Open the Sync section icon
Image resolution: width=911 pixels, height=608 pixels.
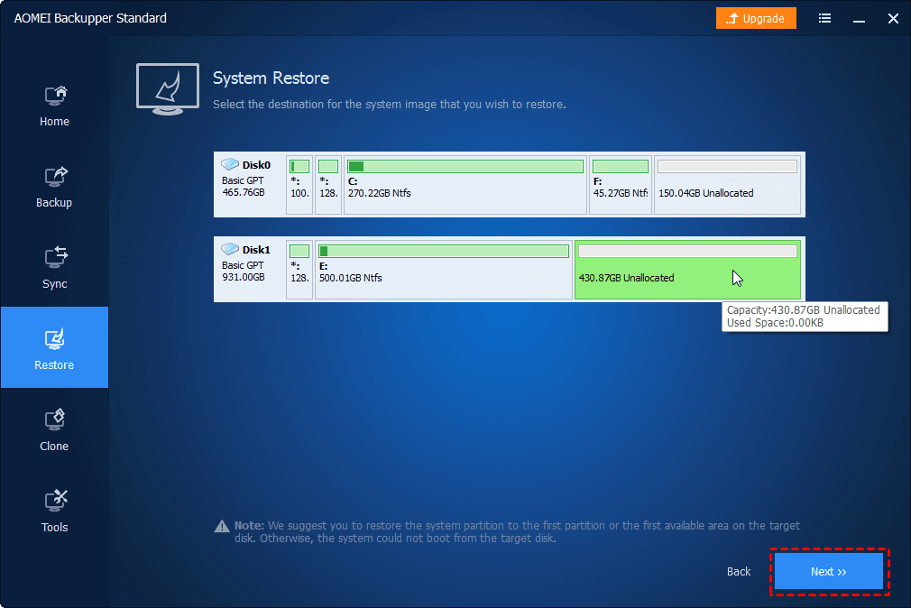click(55, 257)
